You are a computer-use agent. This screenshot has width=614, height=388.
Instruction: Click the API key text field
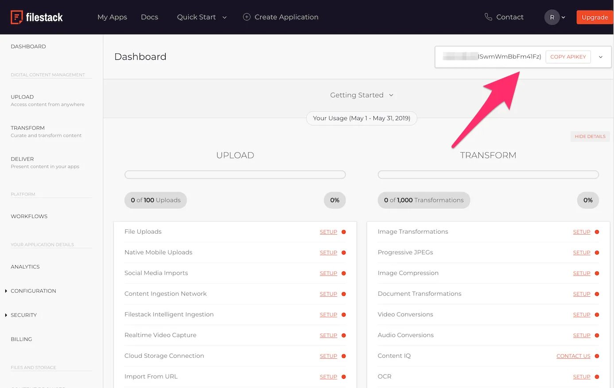tap(492, 57)
